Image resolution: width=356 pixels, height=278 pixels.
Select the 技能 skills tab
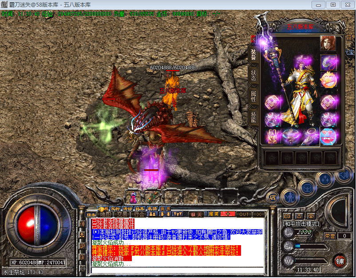tap(253, 117)
